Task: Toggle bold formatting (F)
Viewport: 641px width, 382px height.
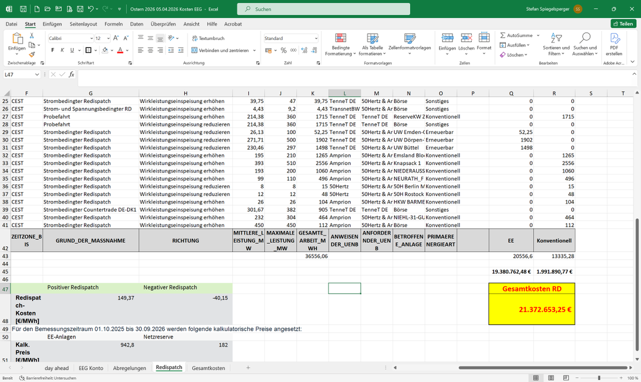Action: pos(53,50)
